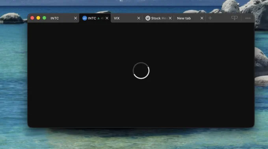Select the INTC tab with blue Intel icon
Viewport: 268px width, 149px height.
(95, 18)
